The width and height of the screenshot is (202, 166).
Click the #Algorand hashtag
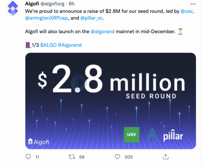pyautogui.click(x=70, y=45)
